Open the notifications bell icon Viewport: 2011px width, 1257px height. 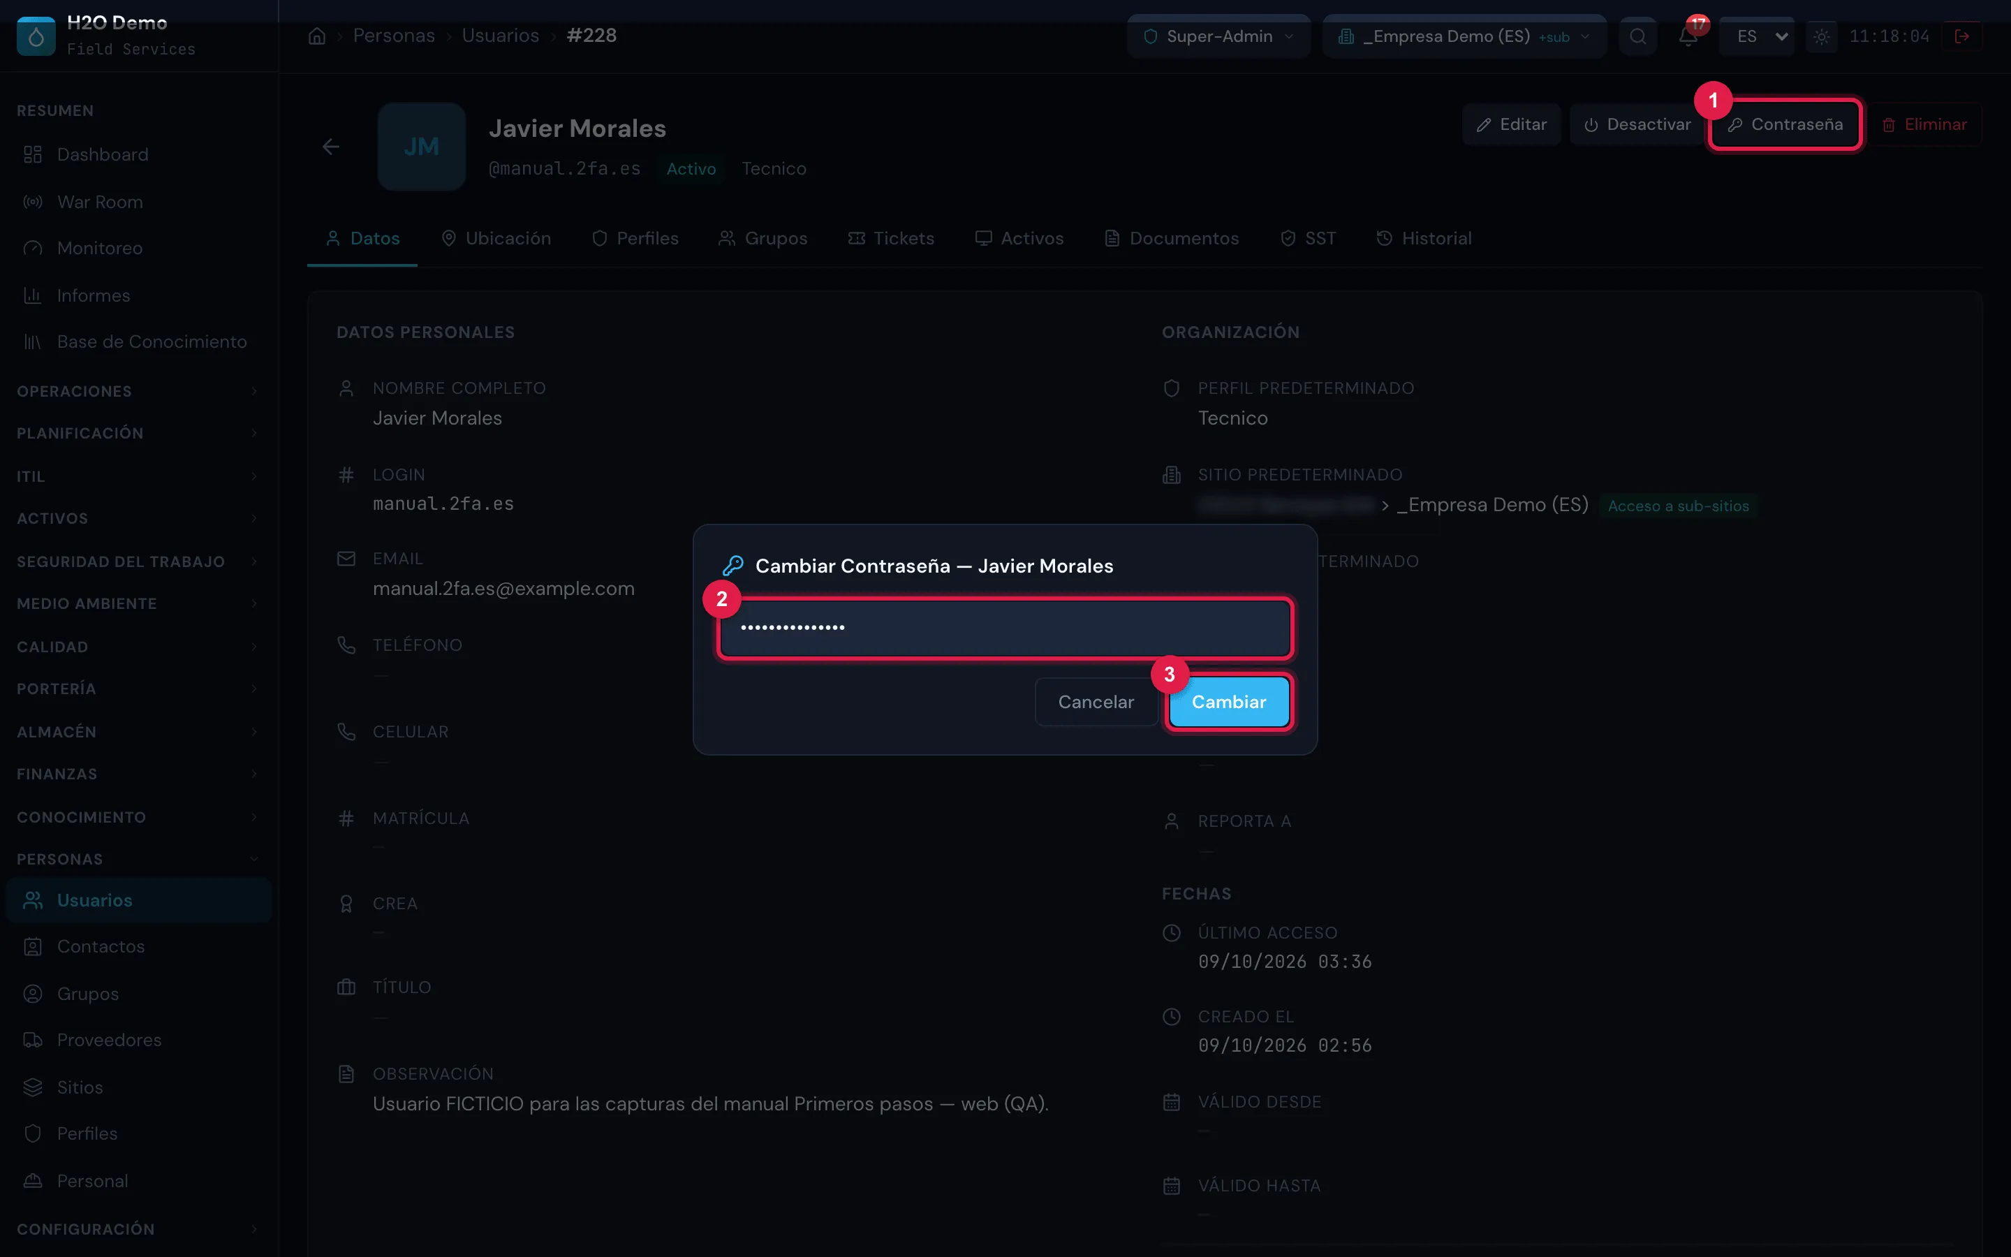(x=1688, y=36)
